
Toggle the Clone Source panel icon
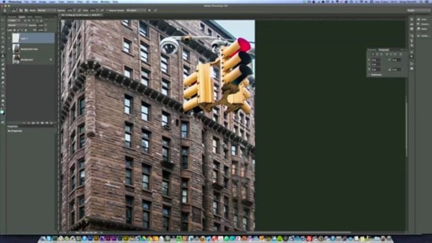pos(26,10)
